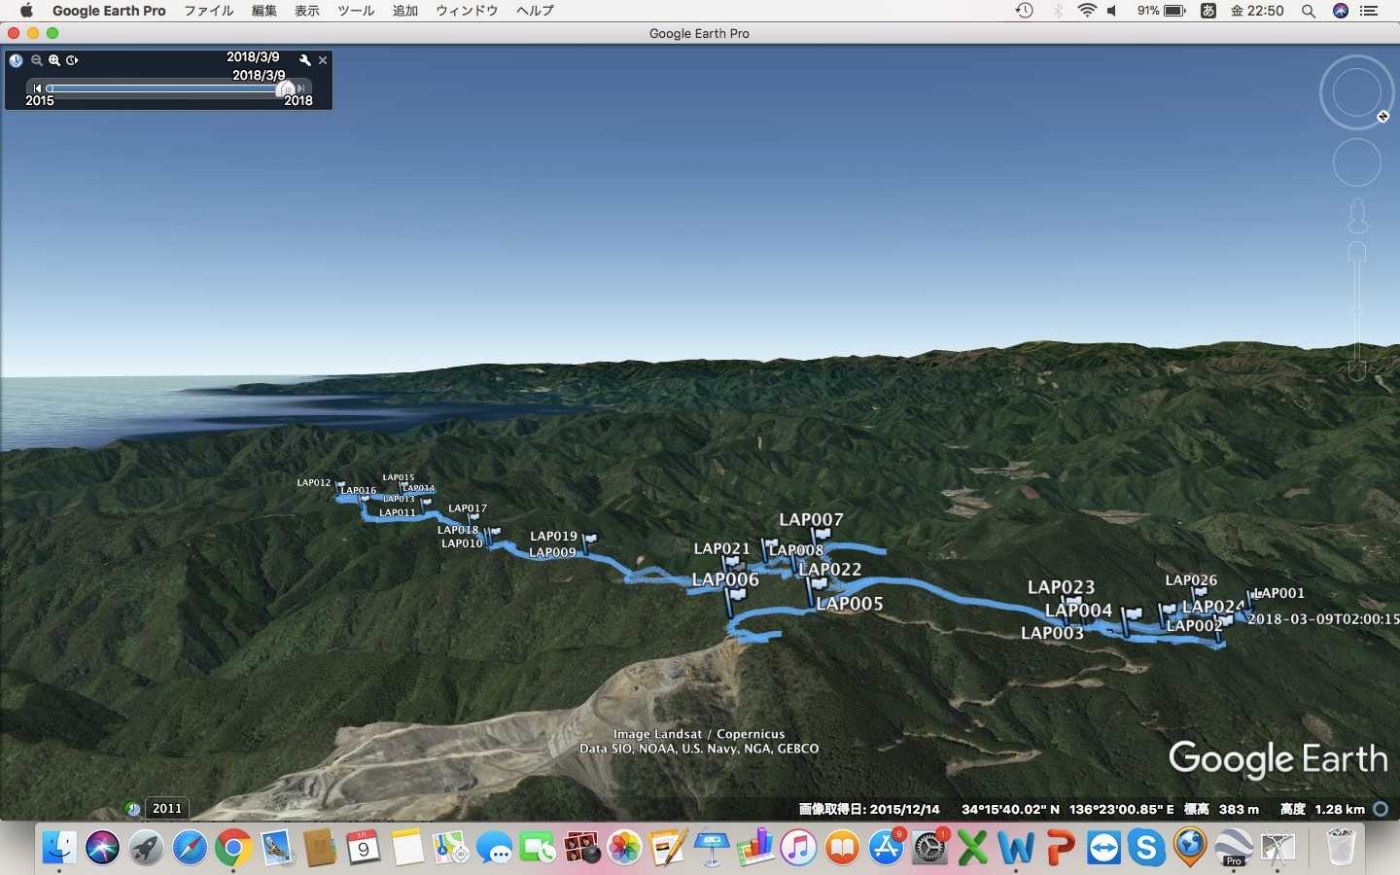Click the move joystick circle control
The height and width of the screenshot is (875, 1400).
(1356, 162)
